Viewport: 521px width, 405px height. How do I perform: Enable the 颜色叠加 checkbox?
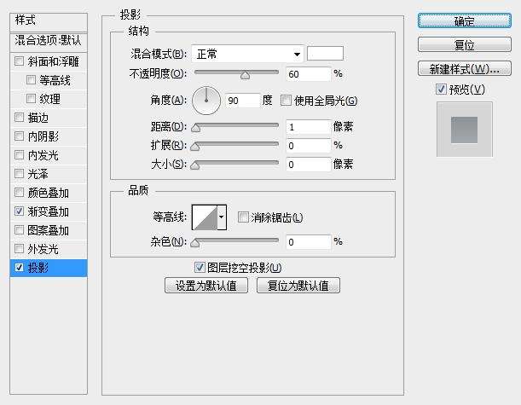click(20, 193)
